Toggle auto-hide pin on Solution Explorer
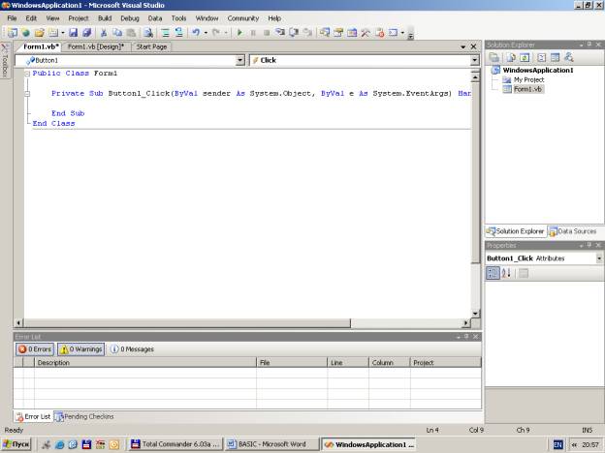Screen dimensions: 605x453 pyautogui.click(x=589, y=45)
